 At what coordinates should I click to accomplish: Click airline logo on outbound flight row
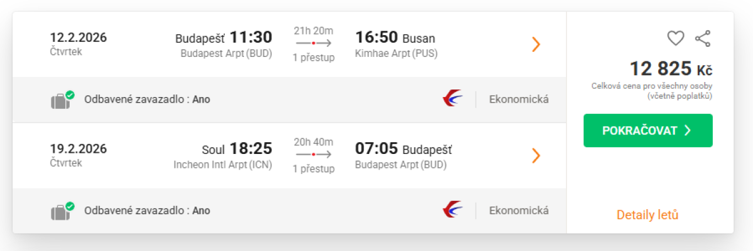pos(452,99)
